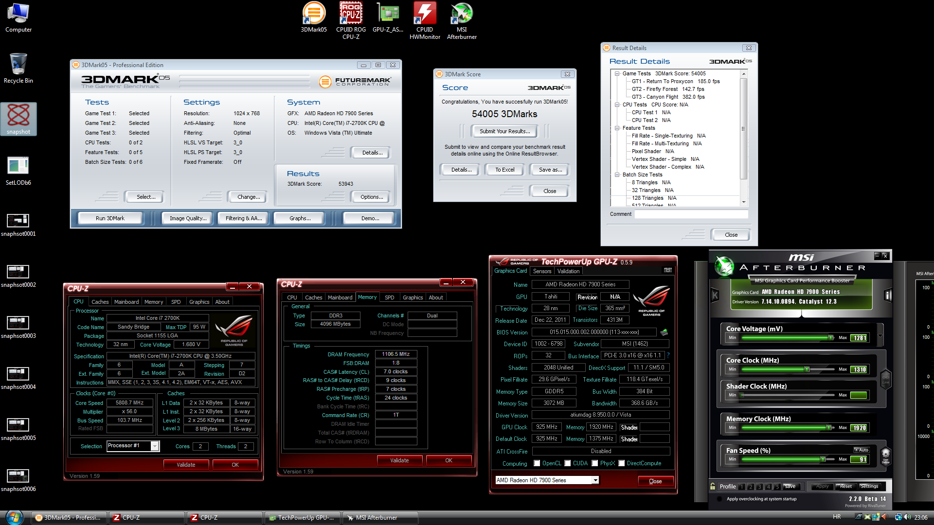Click the Core Voltage slider track
The width and height of the screenshot is (934, 525).
tap(788, 337)
